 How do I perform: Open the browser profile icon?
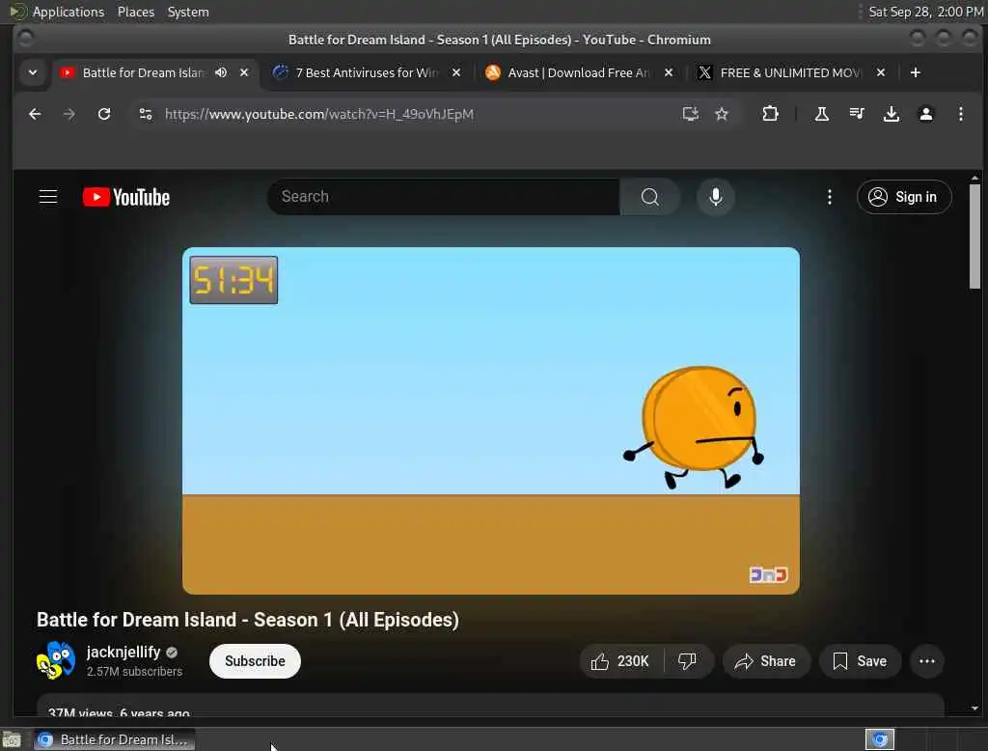(925, 114)
